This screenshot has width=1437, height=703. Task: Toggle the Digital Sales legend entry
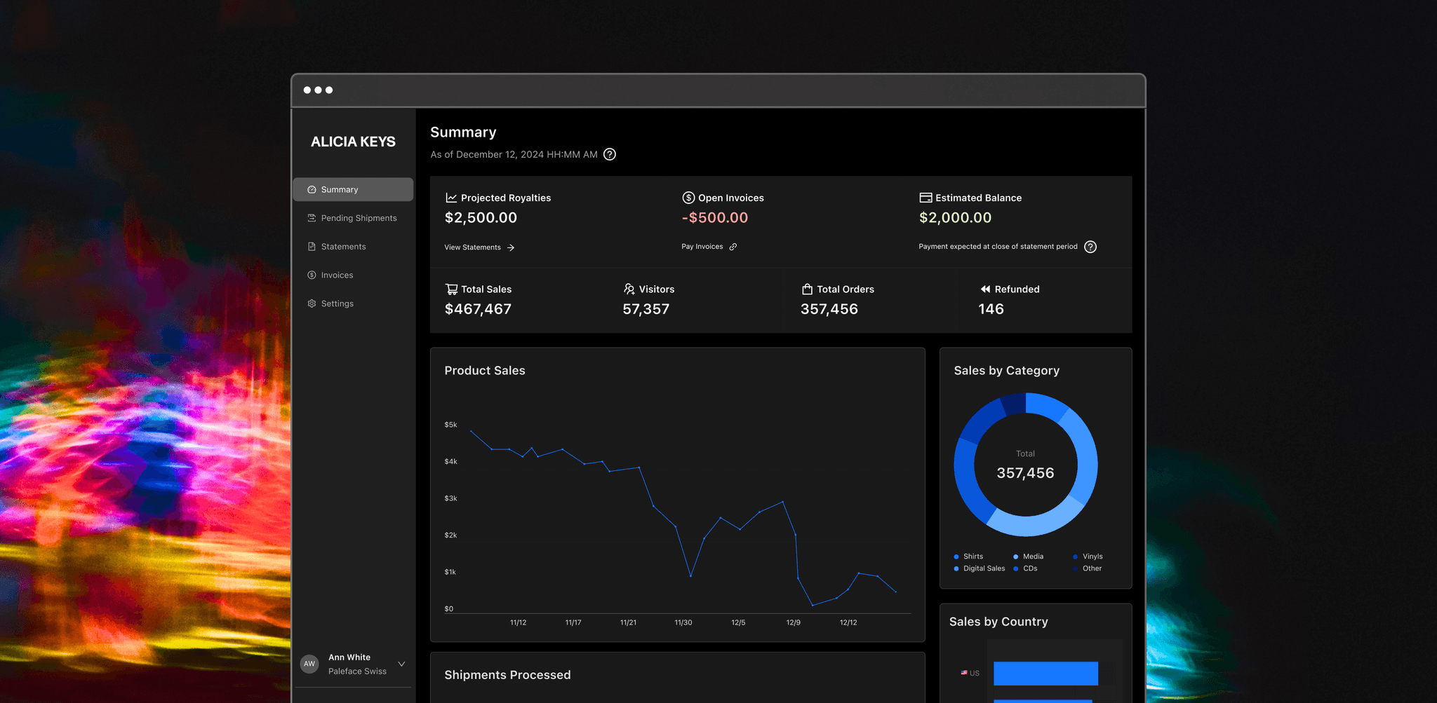(x=980, y=568)
